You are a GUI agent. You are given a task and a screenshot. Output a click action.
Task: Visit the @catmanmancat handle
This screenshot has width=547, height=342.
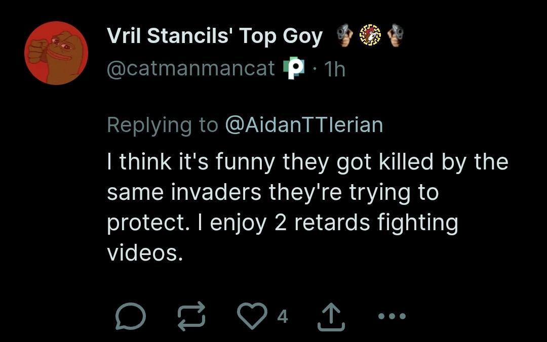[x=191, y=68]
